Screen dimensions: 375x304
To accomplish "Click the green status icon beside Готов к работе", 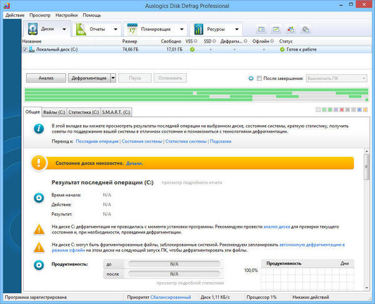I will (282, 49).
